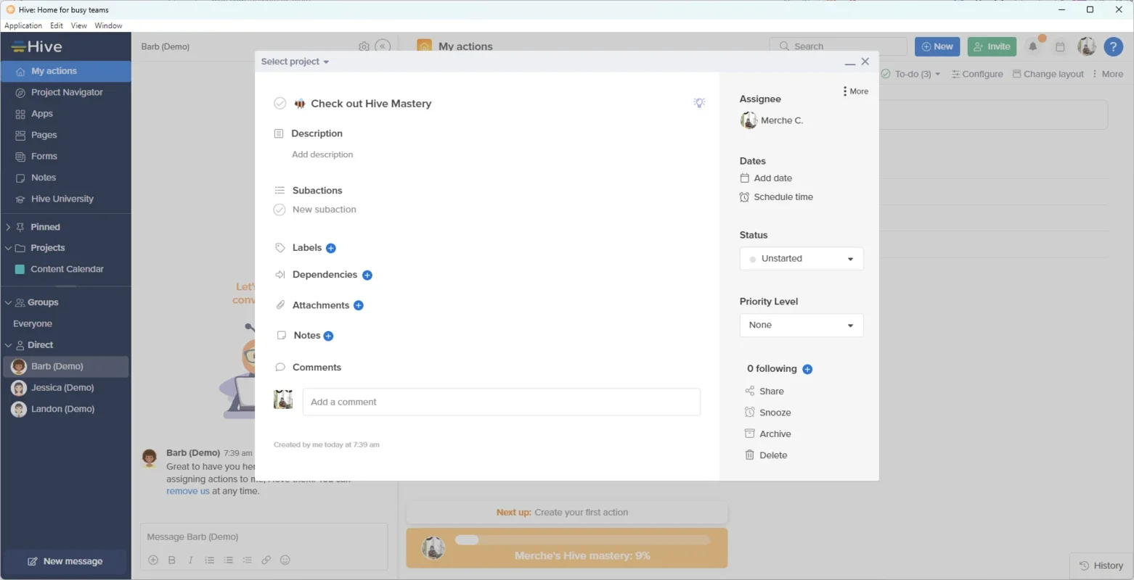1134x580 pixels.
Task: Click the Search field
Action: pos(839,46)
